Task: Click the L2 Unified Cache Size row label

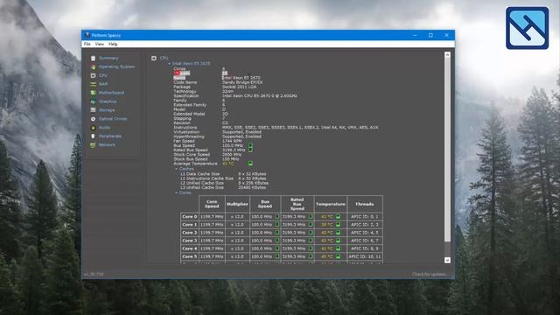Action: [x=202, y=183]
